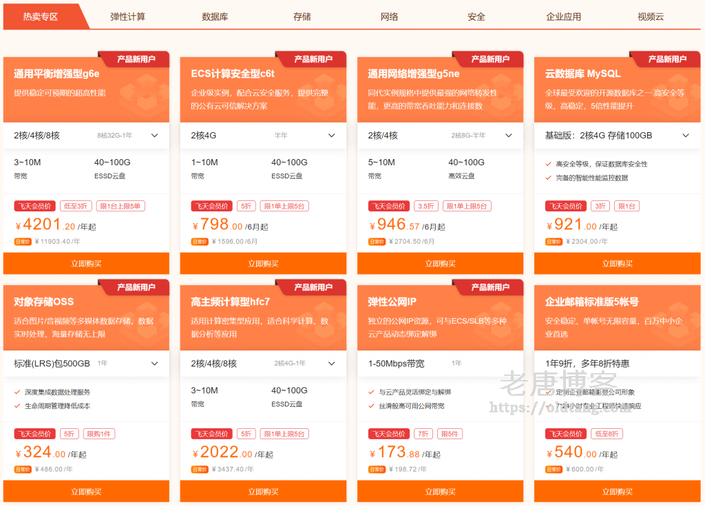Buy 云数据库 MySQL with 立即购买 button

617,264
